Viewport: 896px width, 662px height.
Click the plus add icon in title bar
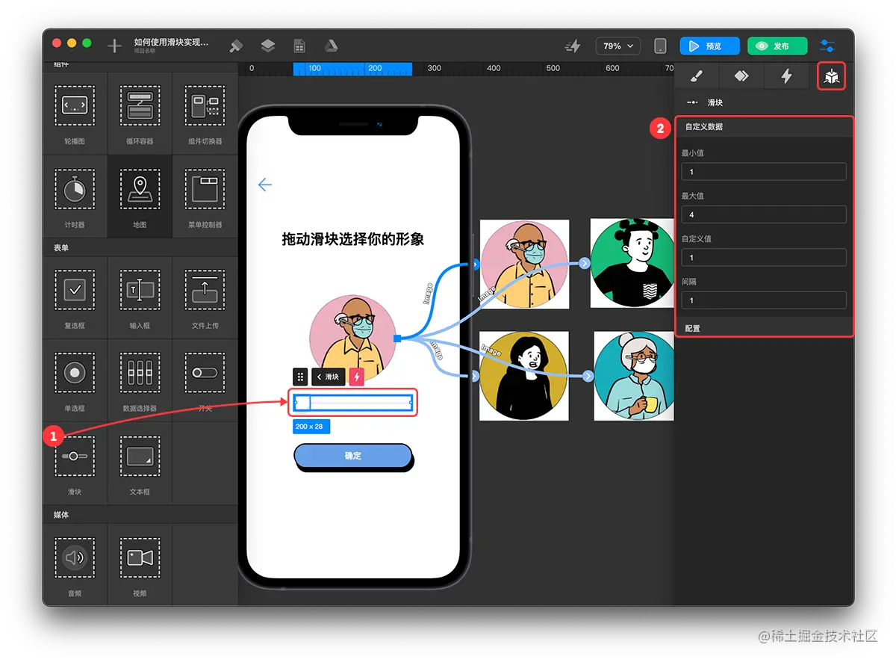[x=114, y=46]
